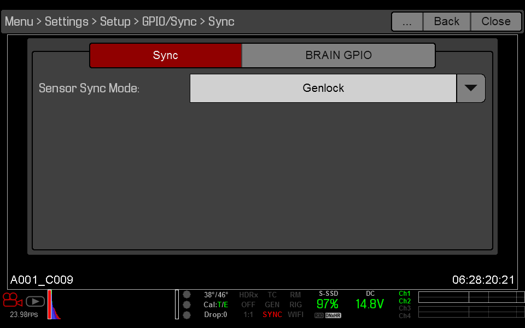
Task: Select the Sync tab
Action: pyautogui.click(x=165, y=55)
